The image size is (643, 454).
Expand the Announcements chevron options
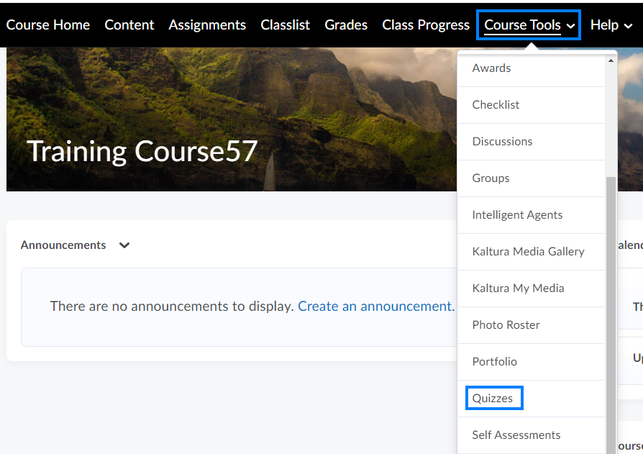pyautogui.click(x=124, y=245)
